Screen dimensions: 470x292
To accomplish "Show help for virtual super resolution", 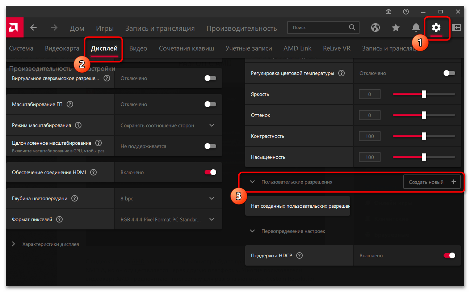I will [106, 78].
